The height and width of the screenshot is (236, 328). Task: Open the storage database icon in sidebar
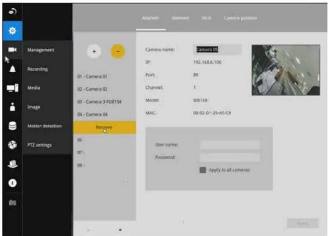point(12,126)
